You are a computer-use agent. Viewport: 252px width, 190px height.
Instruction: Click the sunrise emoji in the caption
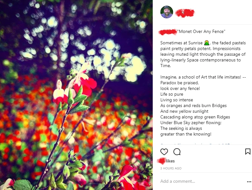(207, 43)
